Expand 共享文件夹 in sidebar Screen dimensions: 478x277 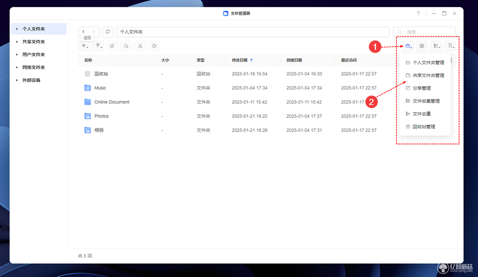coord(17,42)
